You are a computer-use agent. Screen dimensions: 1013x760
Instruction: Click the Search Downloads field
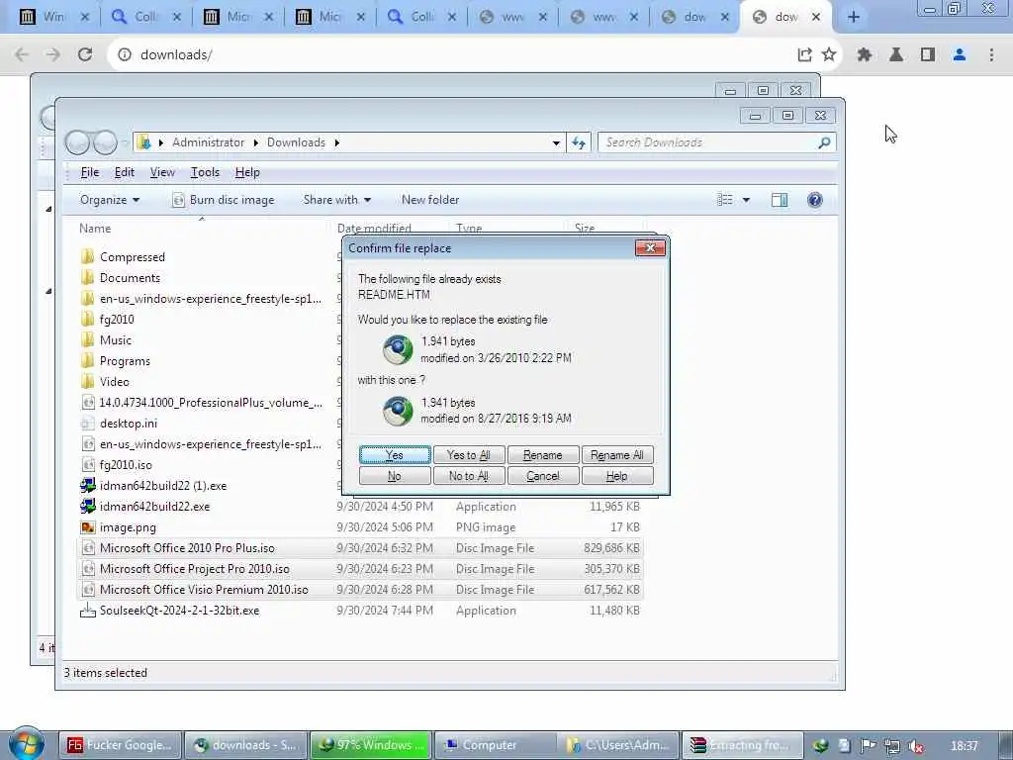click(x=707, y=142)
